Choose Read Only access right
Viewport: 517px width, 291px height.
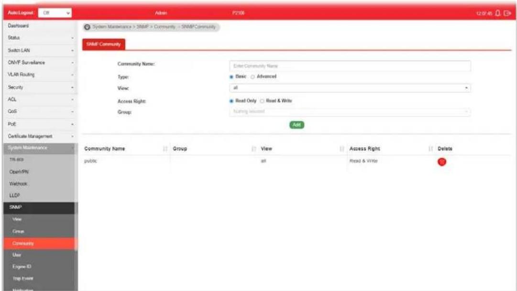point(231,101)
